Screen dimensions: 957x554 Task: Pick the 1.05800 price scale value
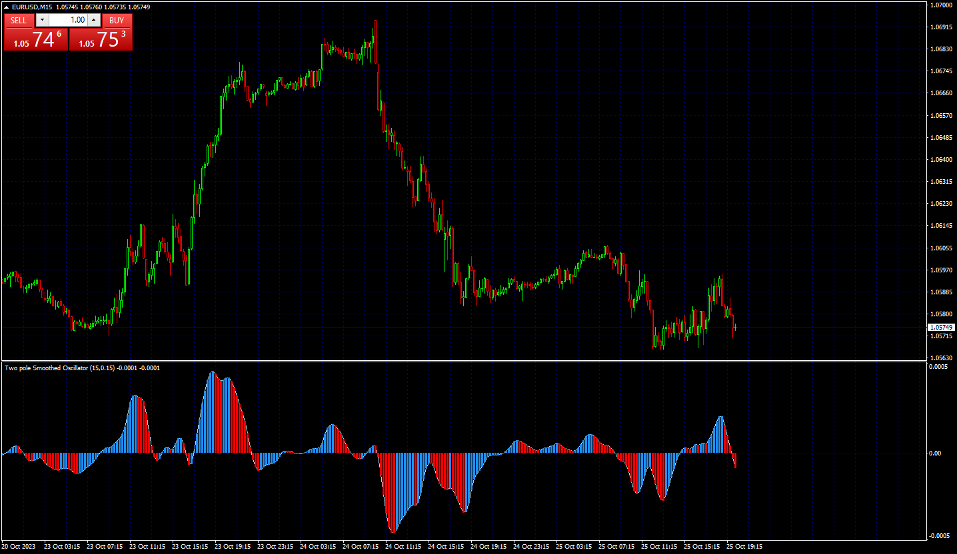point(940,314)
